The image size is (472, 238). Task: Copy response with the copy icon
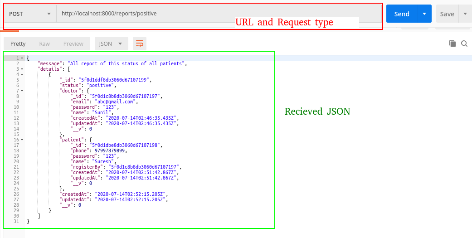coord(453,44)
